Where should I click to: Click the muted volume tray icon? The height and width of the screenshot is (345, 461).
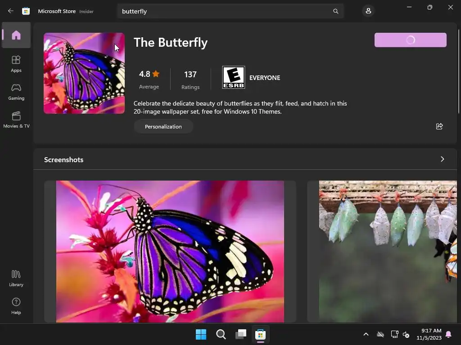pos(407,334)
